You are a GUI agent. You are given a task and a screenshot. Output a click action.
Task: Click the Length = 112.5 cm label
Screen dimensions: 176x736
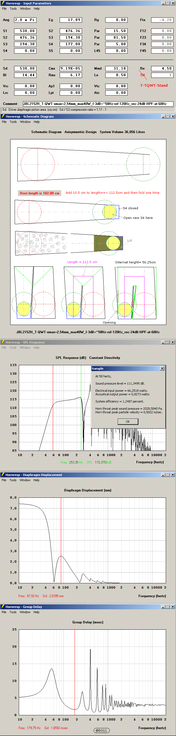click(82, 262)
